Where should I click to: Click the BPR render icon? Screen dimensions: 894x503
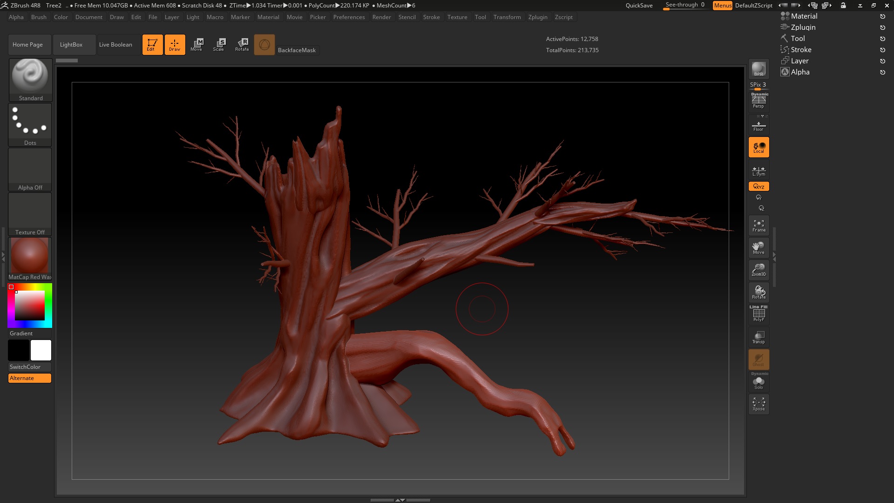point(759,69)
